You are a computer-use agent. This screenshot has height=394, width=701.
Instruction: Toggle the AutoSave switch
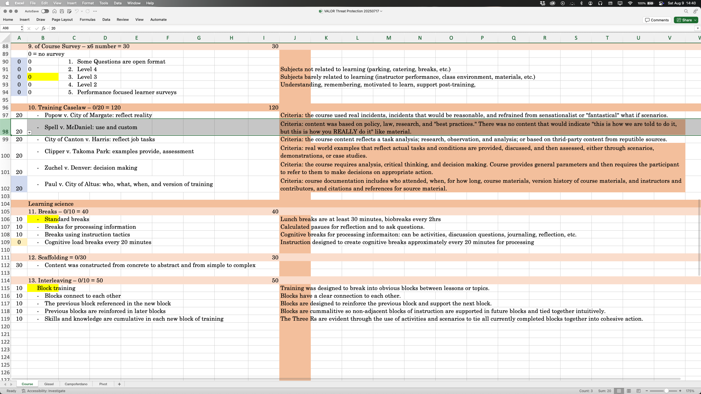click(45, 11)
